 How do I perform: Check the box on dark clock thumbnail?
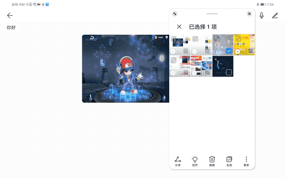[229, 72]
